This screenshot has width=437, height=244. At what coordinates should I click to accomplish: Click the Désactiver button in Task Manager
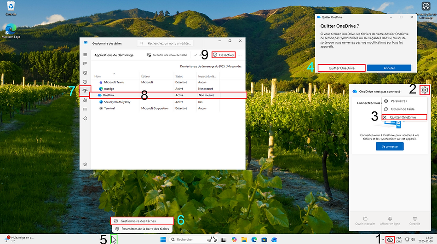tap(224, 55)
